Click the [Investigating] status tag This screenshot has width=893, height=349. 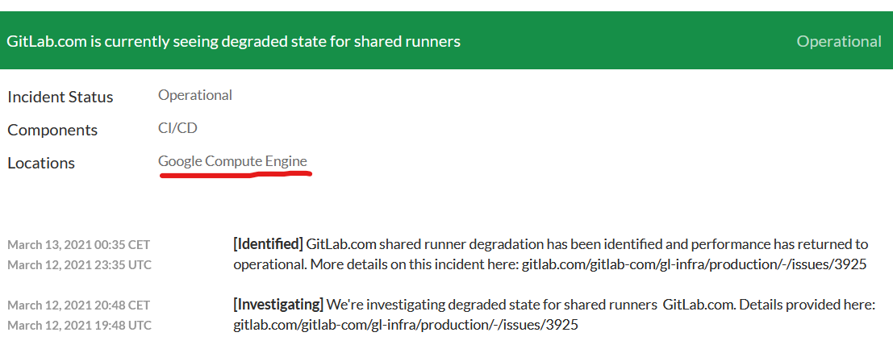[278, 305]
